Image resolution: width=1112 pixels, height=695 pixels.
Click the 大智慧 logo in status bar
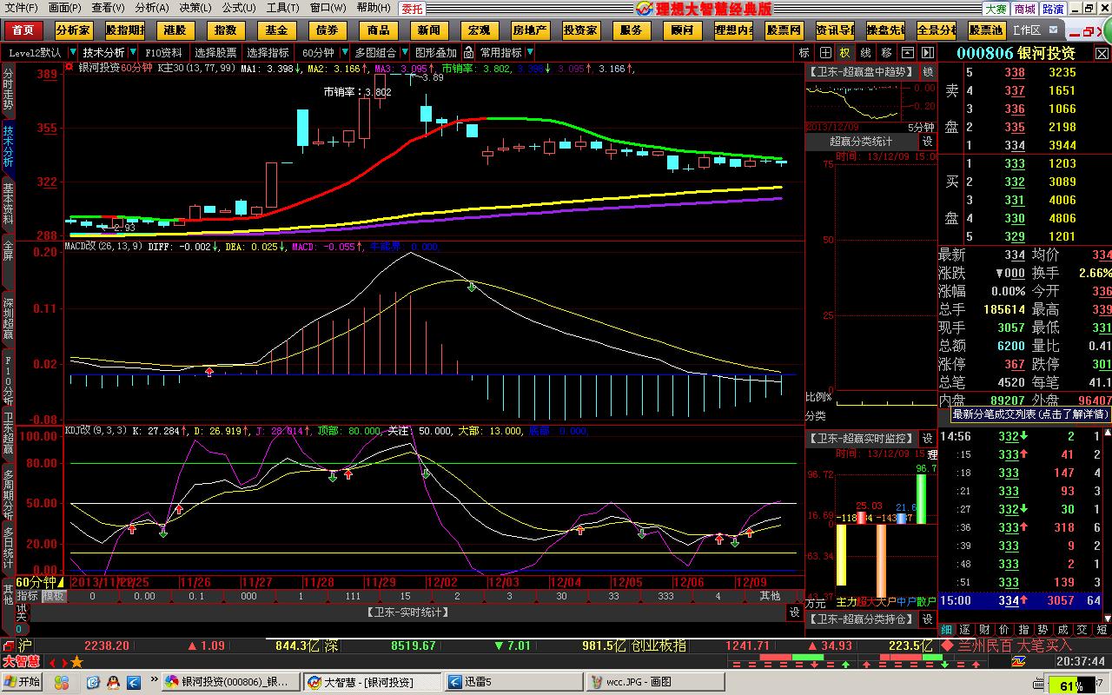(x=21, y=661)
